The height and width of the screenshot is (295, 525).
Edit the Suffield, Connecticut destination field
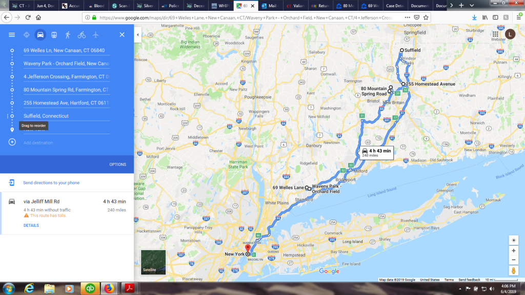pos(67,116)
